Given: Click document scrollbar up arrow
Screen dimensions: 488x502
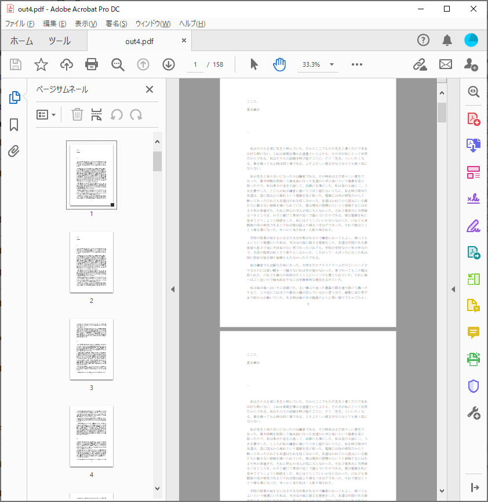Looking at the screenshot, I should (442, 93).
